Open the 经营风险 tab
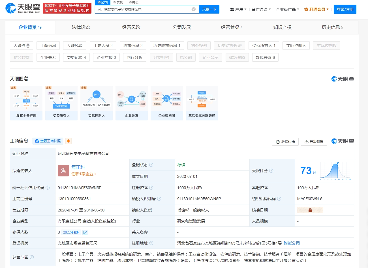This screenshot has width=368, height=268. point(131,27)
